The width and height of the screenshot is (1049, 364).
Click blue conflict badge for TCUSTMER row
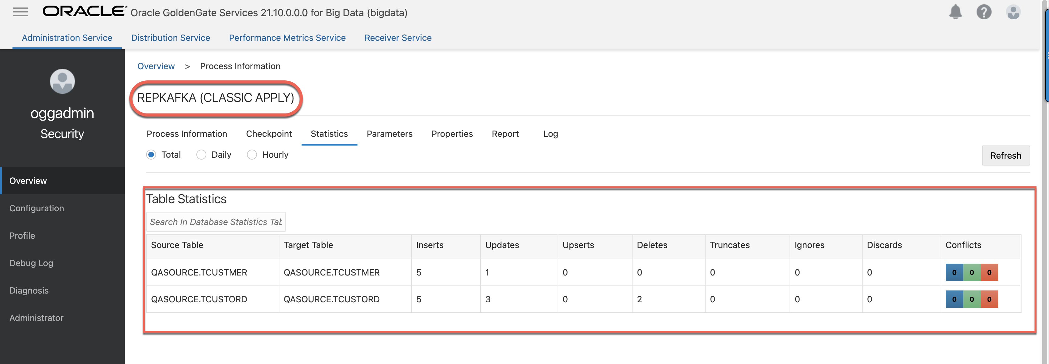pyautogui.click(x=954, y=272)
